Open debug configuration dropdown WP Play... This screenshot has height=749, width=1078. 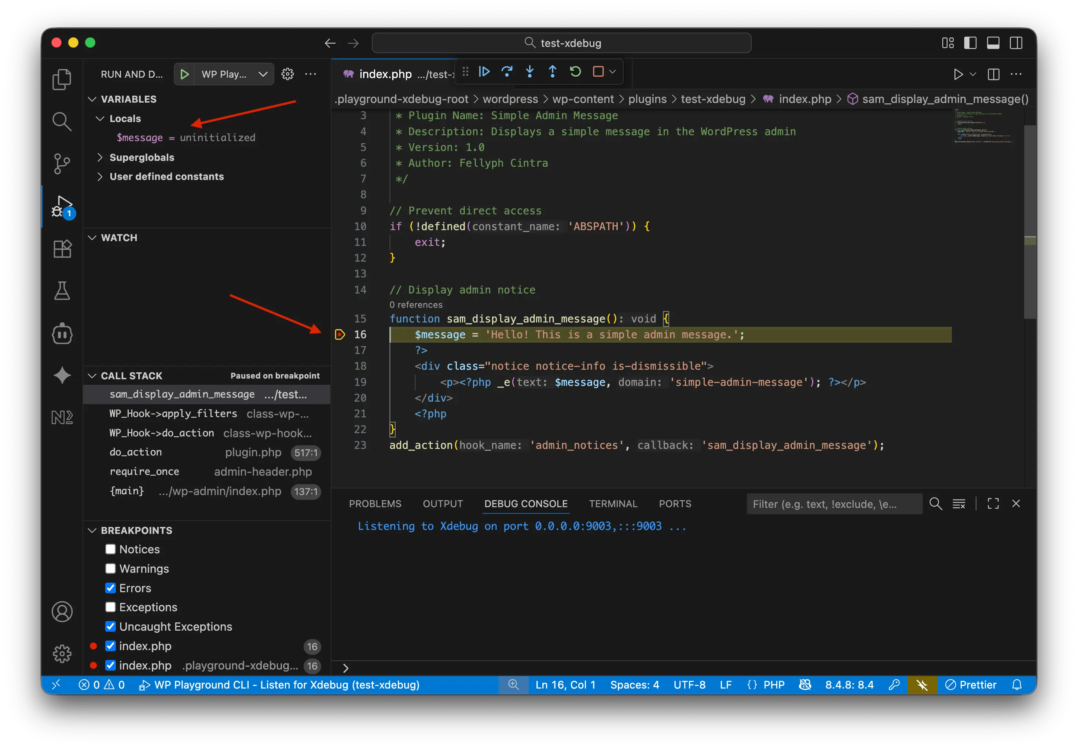(x=235, y=74)
